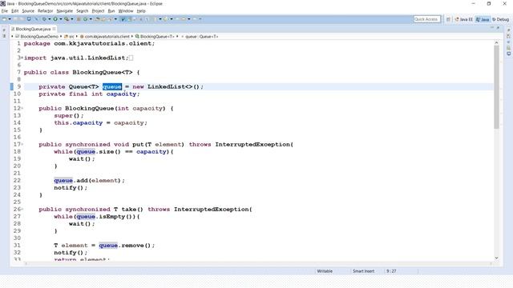513x288 pixels.
Task: Open the Source menu
Action: pos(28,10)
